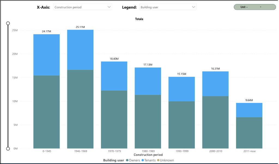Screen dimensions: 279x164
Task: Click the top handle of the vertical zoom slider
Action: (x=8, y=24)
